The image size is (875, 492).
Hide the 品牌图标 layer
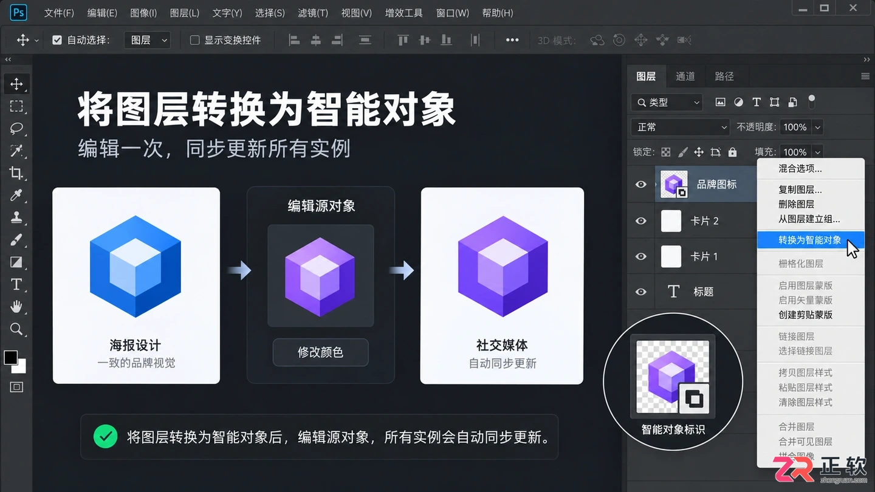coord(641,184)
